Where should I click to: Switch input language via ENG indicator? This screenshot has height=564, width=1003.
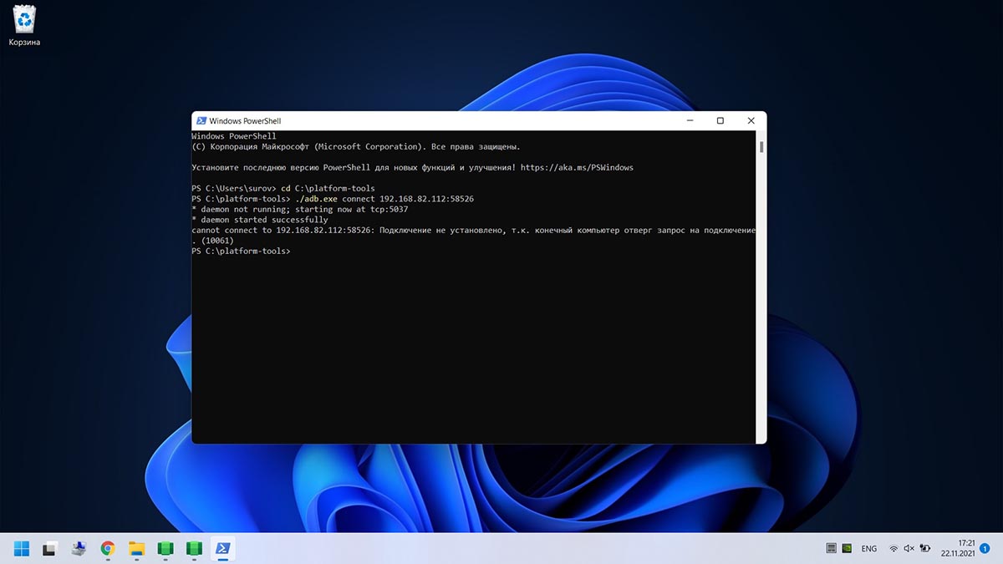click(869, 549)
